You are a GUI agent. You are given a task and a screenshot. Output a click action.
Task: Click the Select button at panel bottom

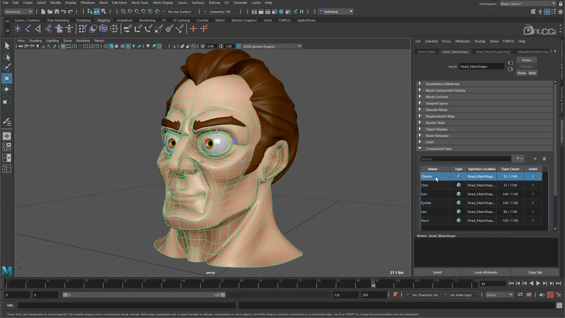pos(437,272)
